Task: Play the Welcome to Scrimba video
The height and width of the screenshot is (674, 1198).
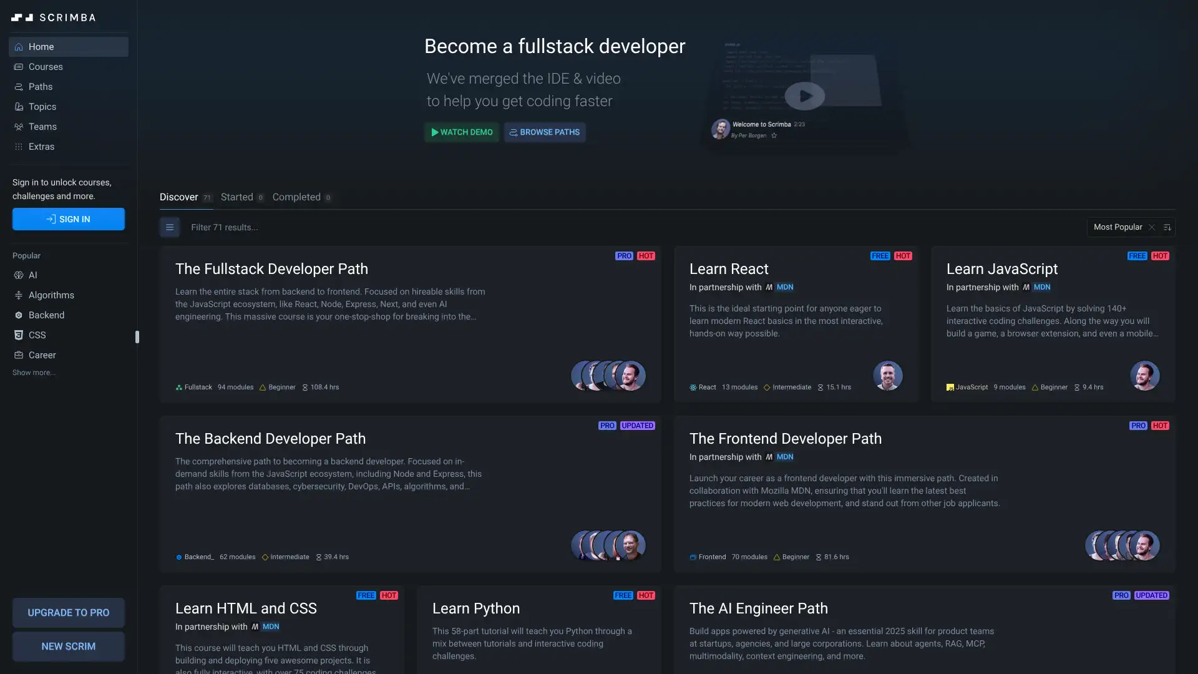Action: [x=804, y=96]
